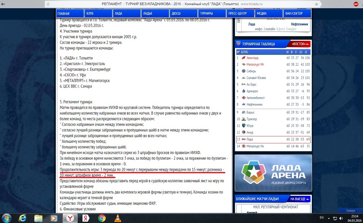Open the red Я Yandex taskbar icon
Viewport: 363px width, 223px height.
coord(86,218)
